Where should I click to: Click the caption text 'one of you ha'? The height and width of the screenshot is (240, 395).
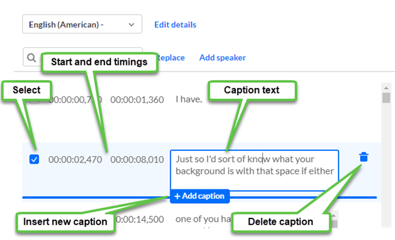[x=203, y=219]
